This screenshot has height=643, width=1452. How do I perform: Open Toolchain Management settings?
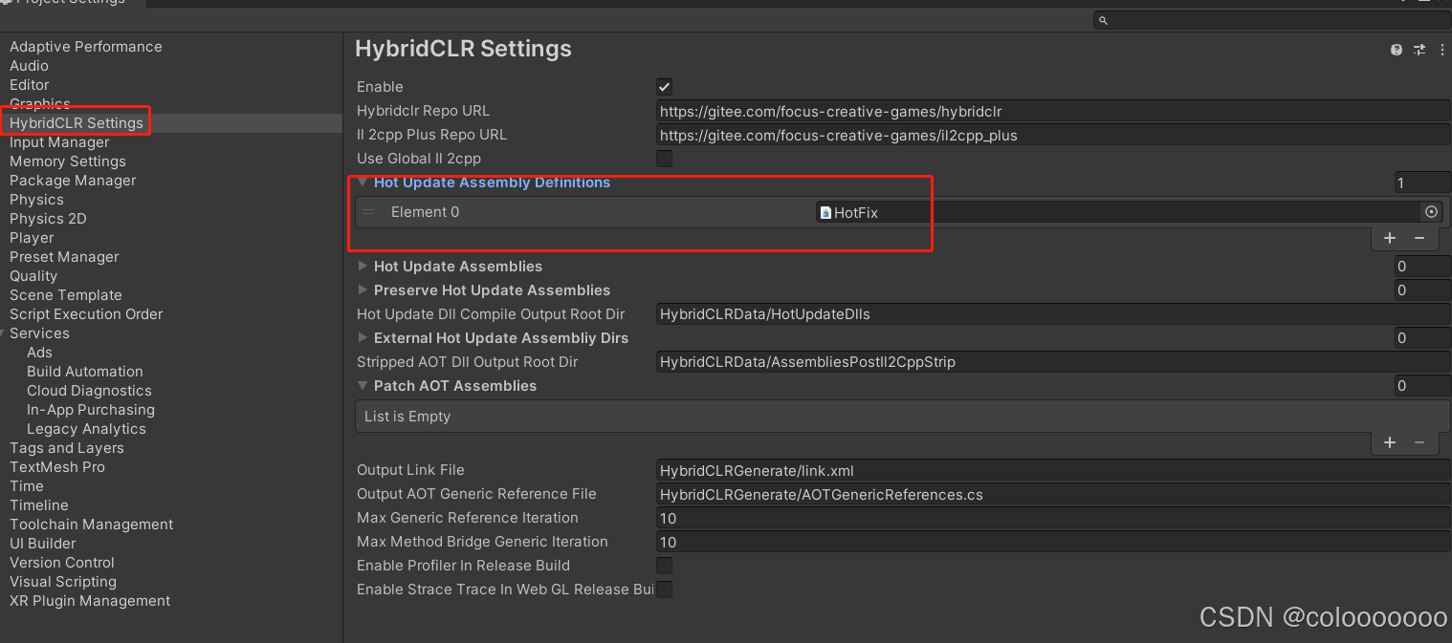(92, 525)
